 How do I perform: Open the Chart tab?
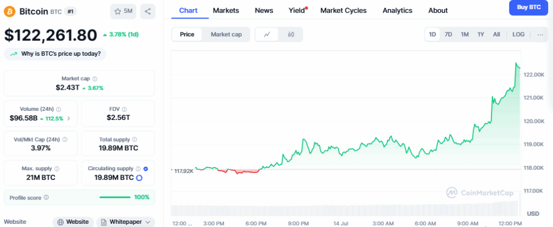point(188,11)
